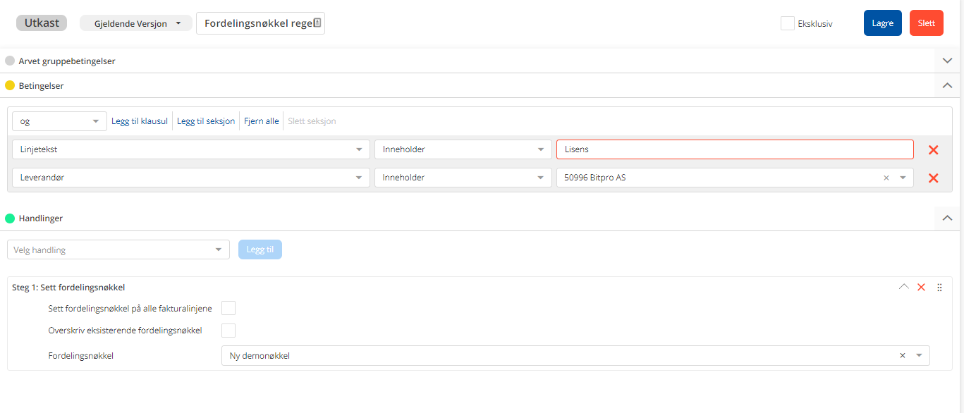Screen dimensions: 964x413
Task: Open the og logical operator dropdown
Action: pos(59,121)
